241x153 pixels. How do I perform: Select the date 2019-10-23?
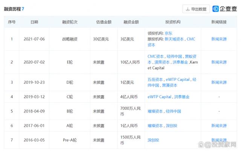34,83
